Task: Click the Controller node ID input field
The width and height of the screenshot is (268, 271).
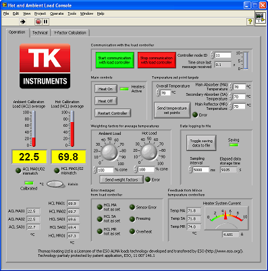Action: tap(223, 55)
